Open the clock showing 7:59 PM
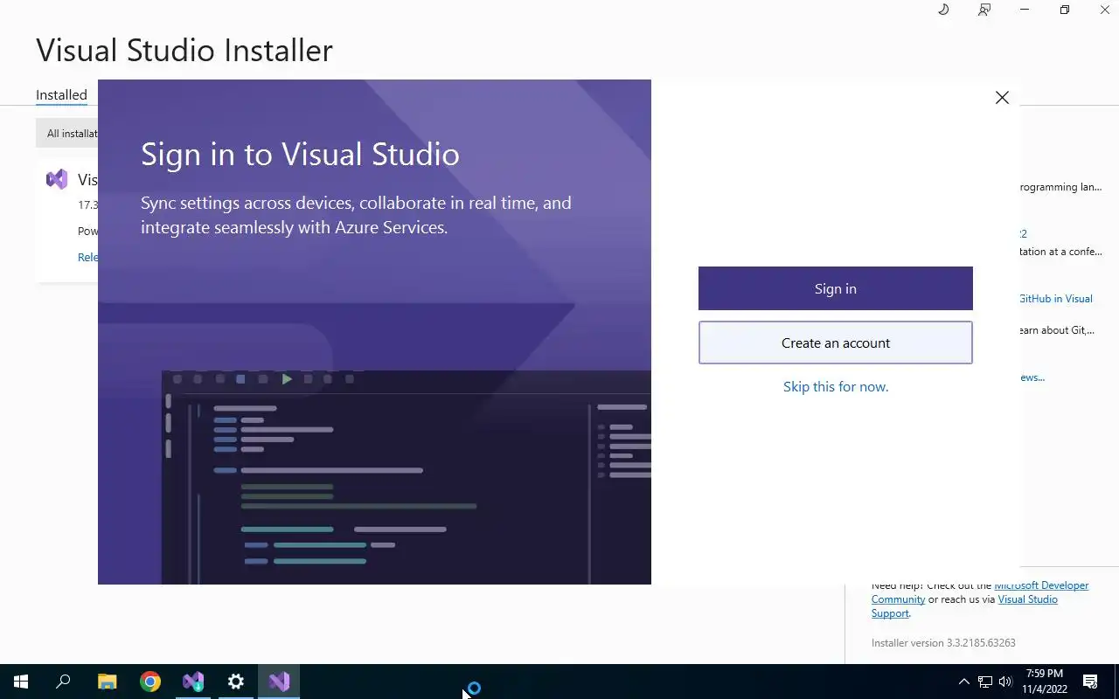Screen dimensions: 1119x699 [1045, 682]
